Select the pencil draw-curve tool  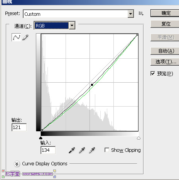(25, 37)
